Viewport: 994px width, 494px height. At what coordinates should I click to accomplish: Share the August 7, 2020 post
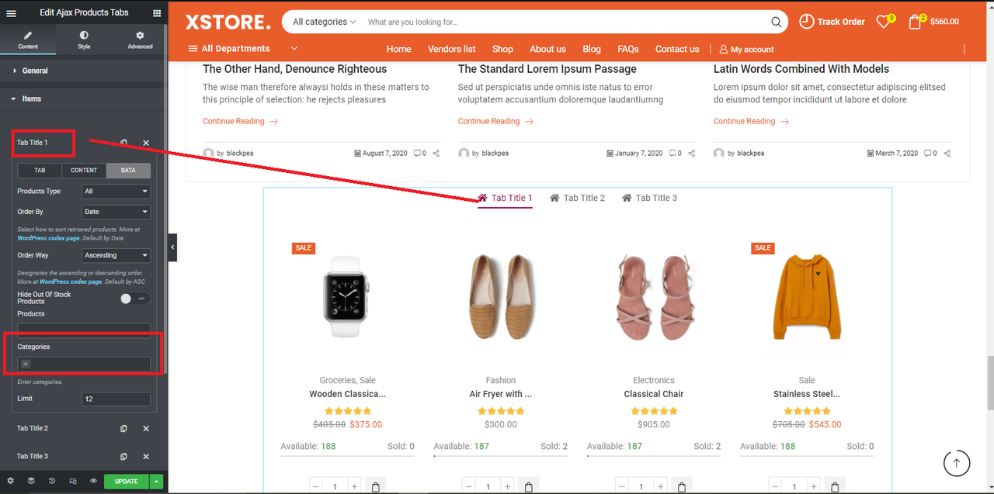[x=436, y=154]
